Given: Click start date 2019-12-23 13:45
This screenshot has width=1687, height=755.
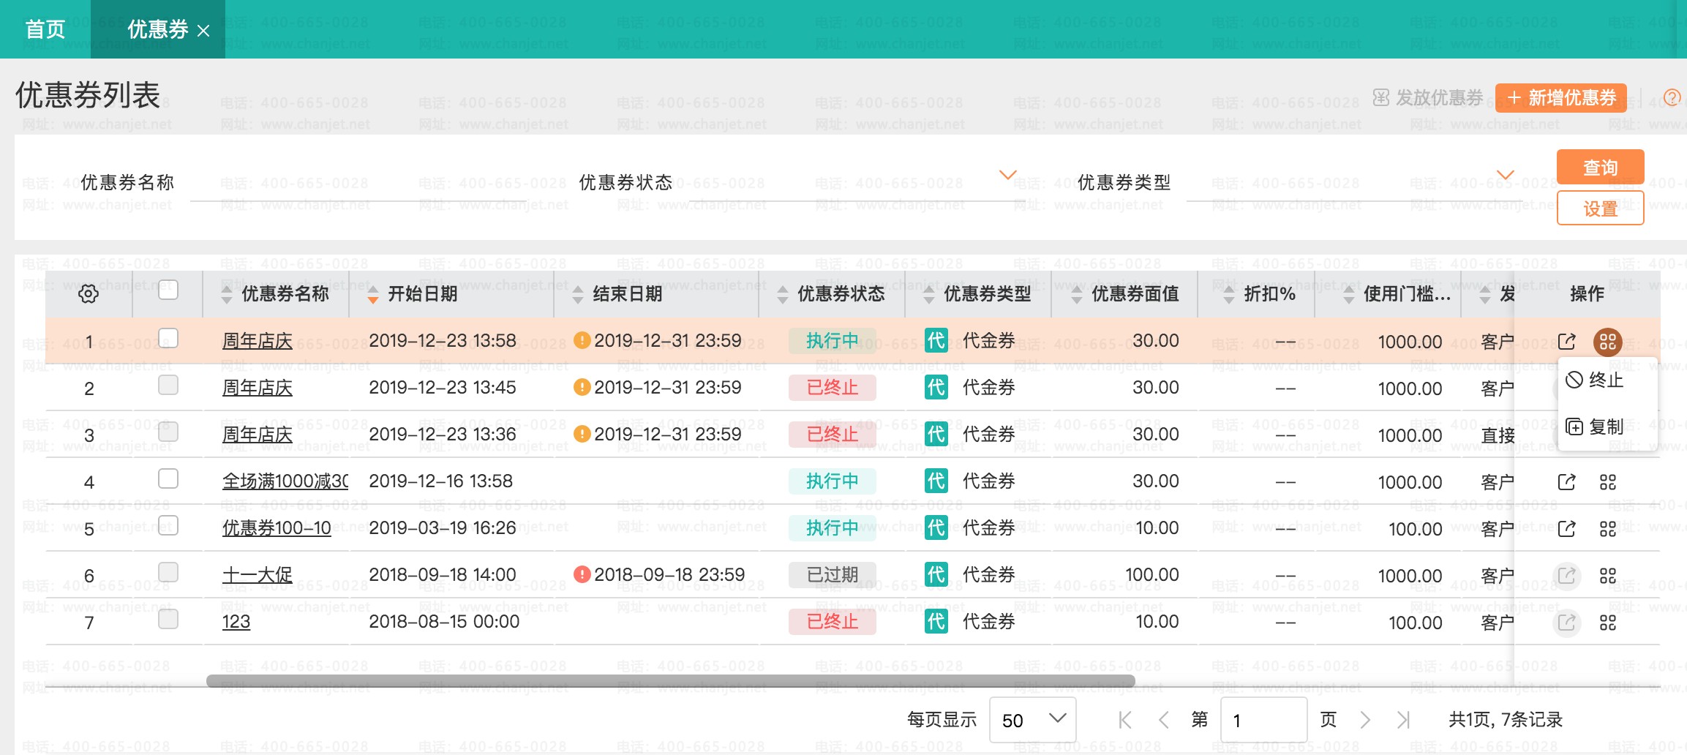Looking at the screenshot, I should 442,387.
